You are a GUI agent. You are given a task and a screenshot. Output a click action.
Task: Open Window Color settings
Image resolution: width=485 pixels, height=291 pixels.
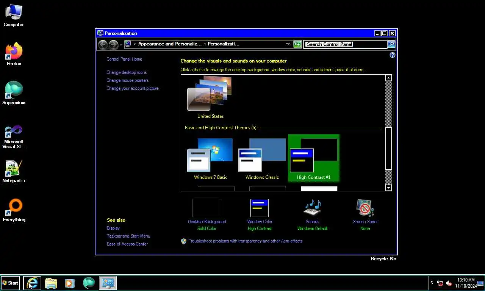click(260, 214)
